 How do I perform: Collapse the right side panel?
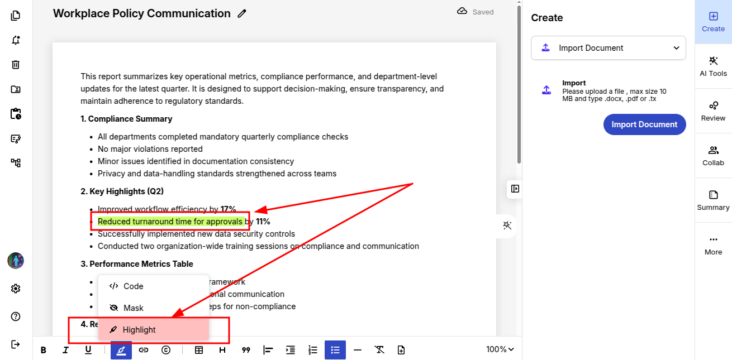515,189
